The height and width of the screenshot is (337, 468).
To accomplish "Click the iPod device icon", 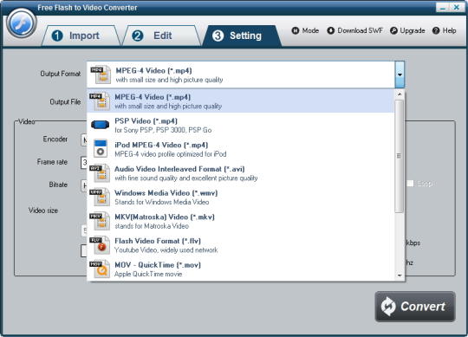I will [x=101, y=148].
